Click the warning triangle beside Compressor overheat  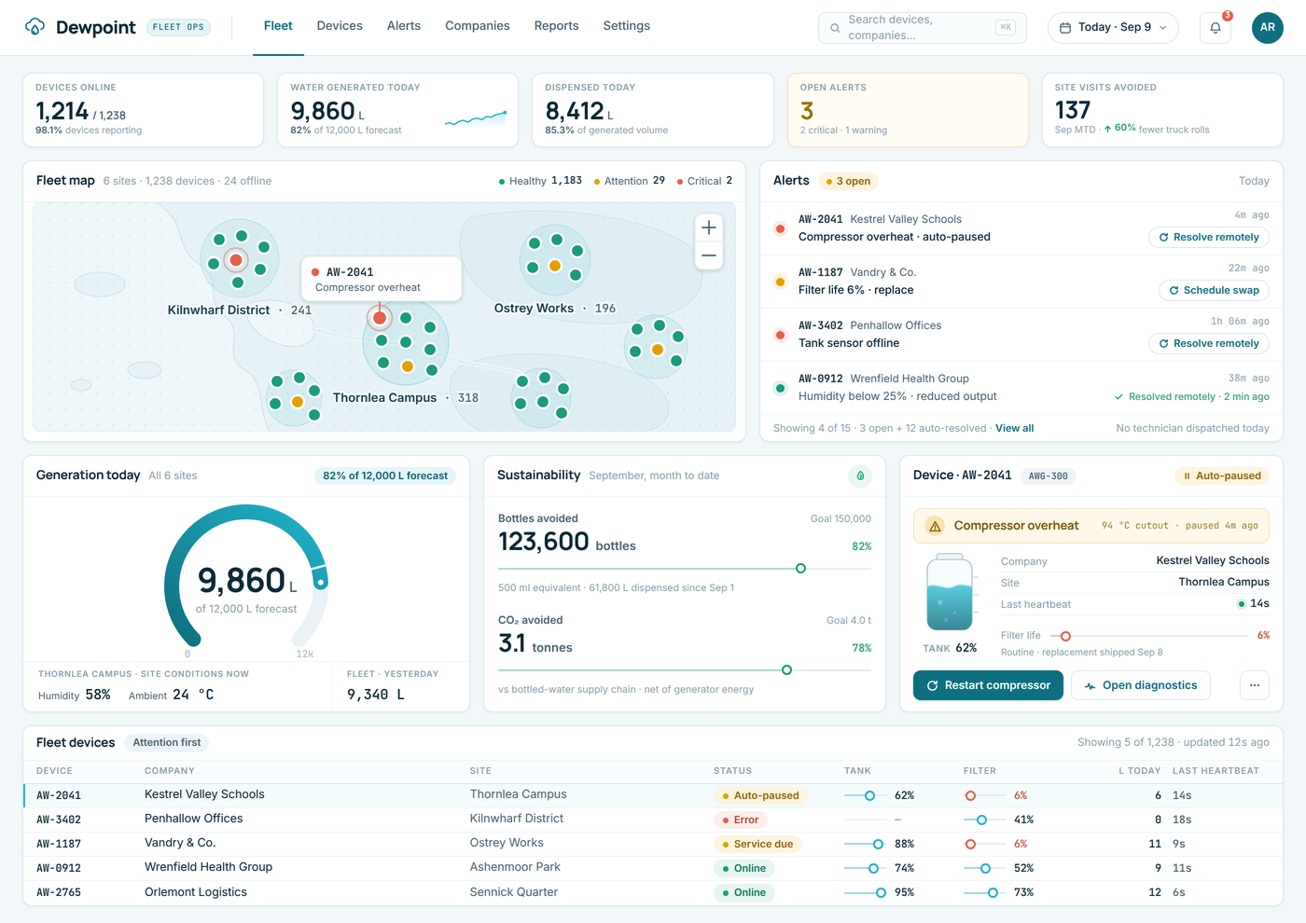[935, 526]
